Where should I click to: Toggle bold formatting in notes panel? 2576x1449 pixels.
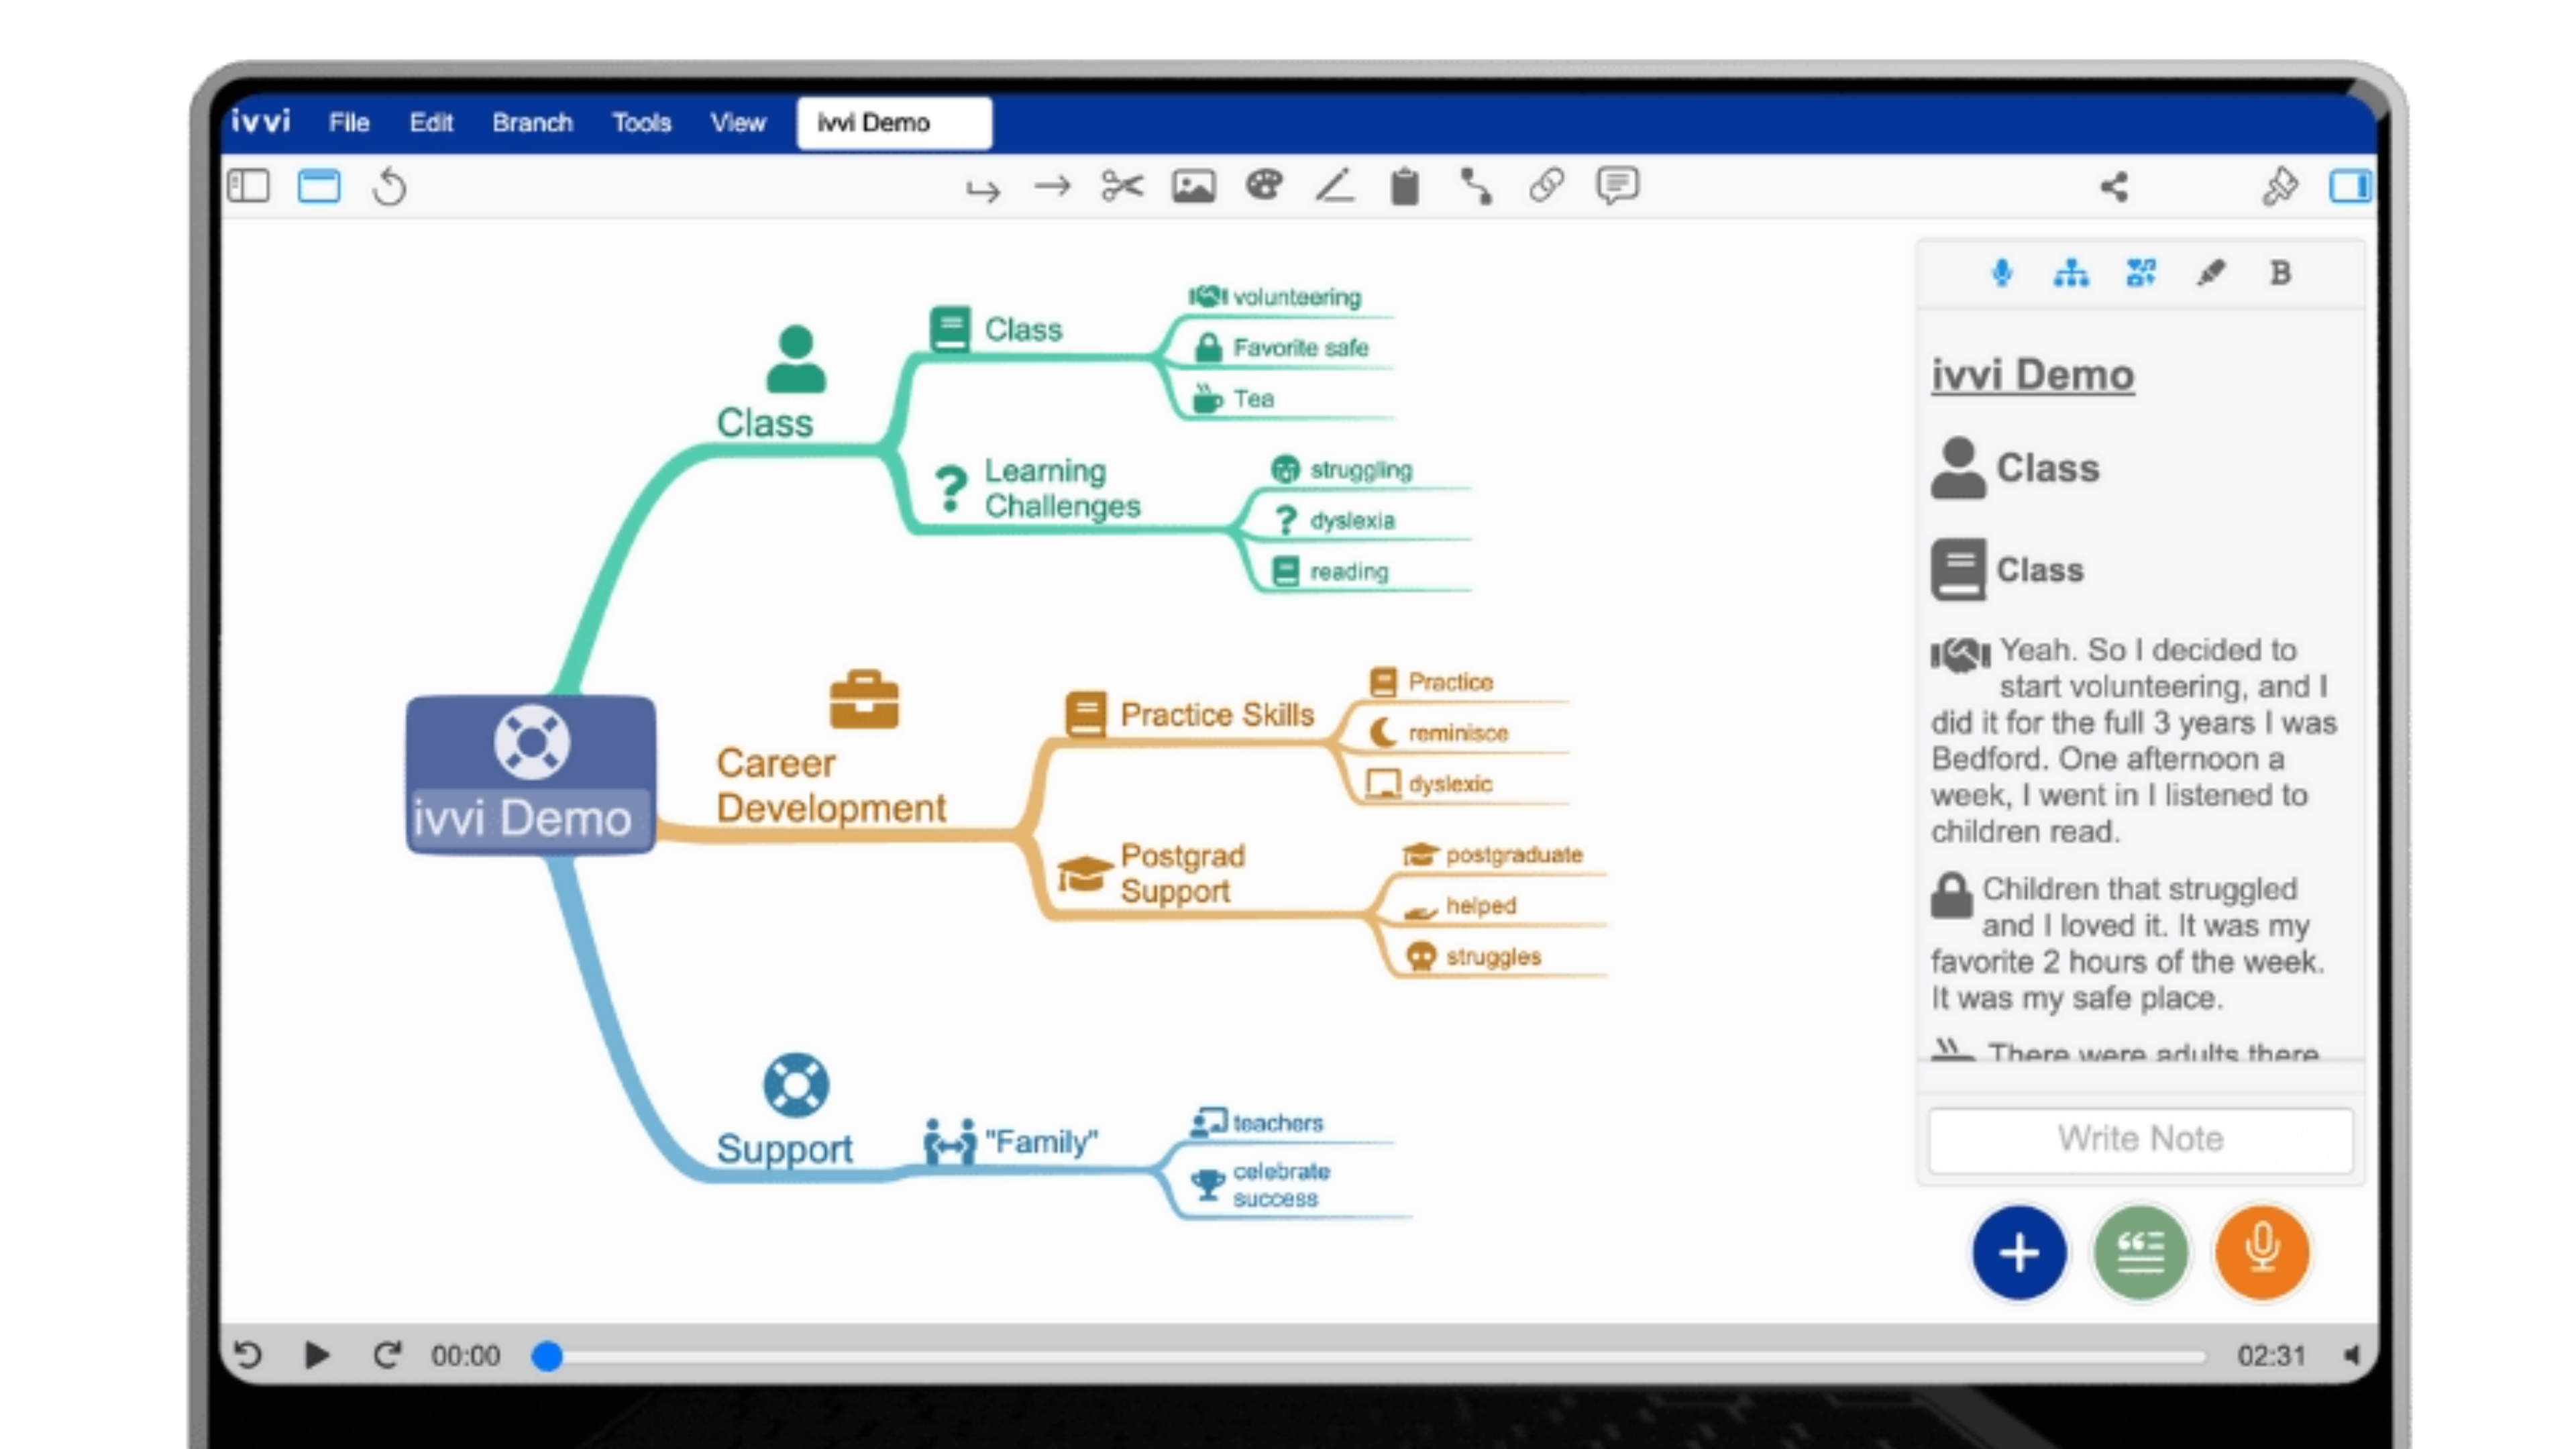tap(2280, 273)
